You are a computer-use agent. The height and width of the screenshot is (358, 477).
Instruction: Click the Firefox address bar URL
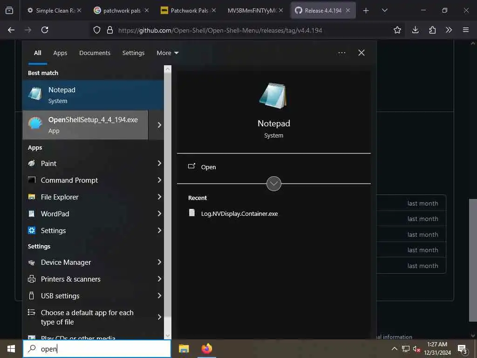(220, 30)
